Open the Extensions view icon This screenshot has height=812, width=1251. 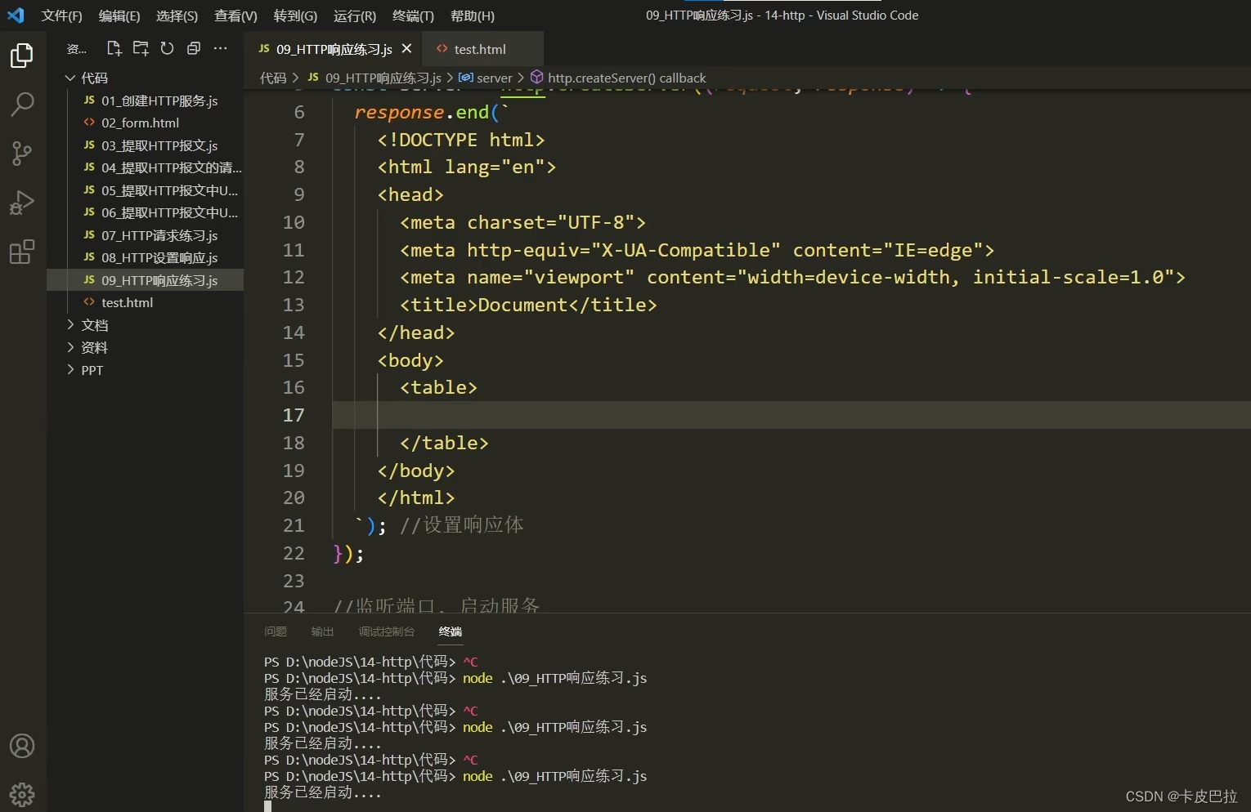pos(22,252)
